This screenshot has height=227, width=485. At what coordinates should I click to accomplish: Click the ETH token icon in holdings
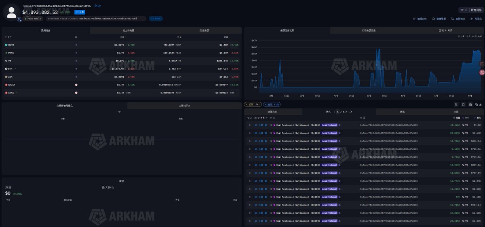click(6, 69)
